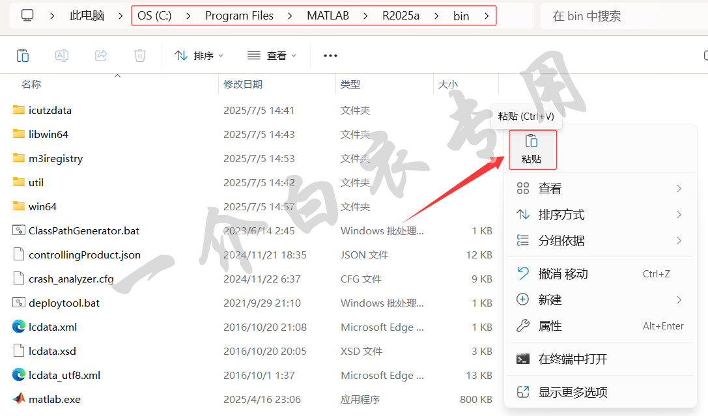Choose 撤消 移动 in the context menu
This screenshot has width=708, height=416.
click(x=600, y=274)
